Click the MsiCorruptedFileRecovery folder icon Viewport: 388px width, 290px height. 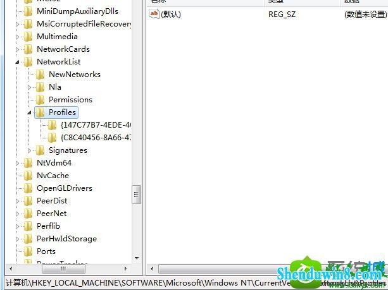coord(28,24)
